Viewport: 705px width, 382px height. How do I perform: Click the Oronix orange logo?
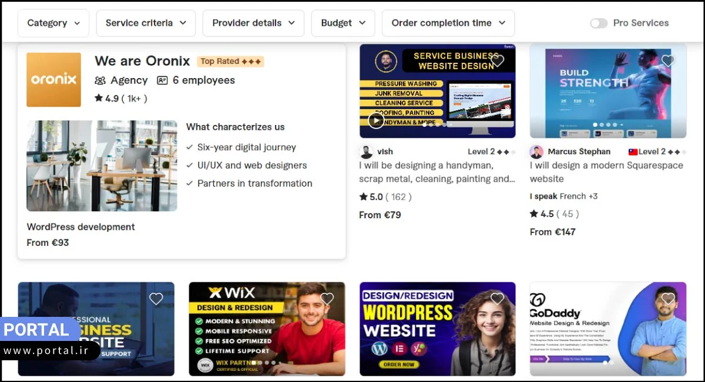pyautogui.click(x=53, y=80)
